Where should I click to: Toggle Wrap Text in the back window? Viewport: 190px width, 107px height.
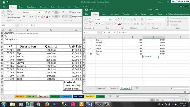coord(75,12)
